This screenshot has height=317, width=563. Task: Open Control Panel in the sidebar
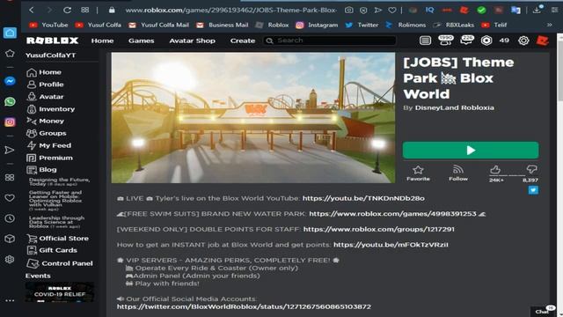[x=60, y=263]
